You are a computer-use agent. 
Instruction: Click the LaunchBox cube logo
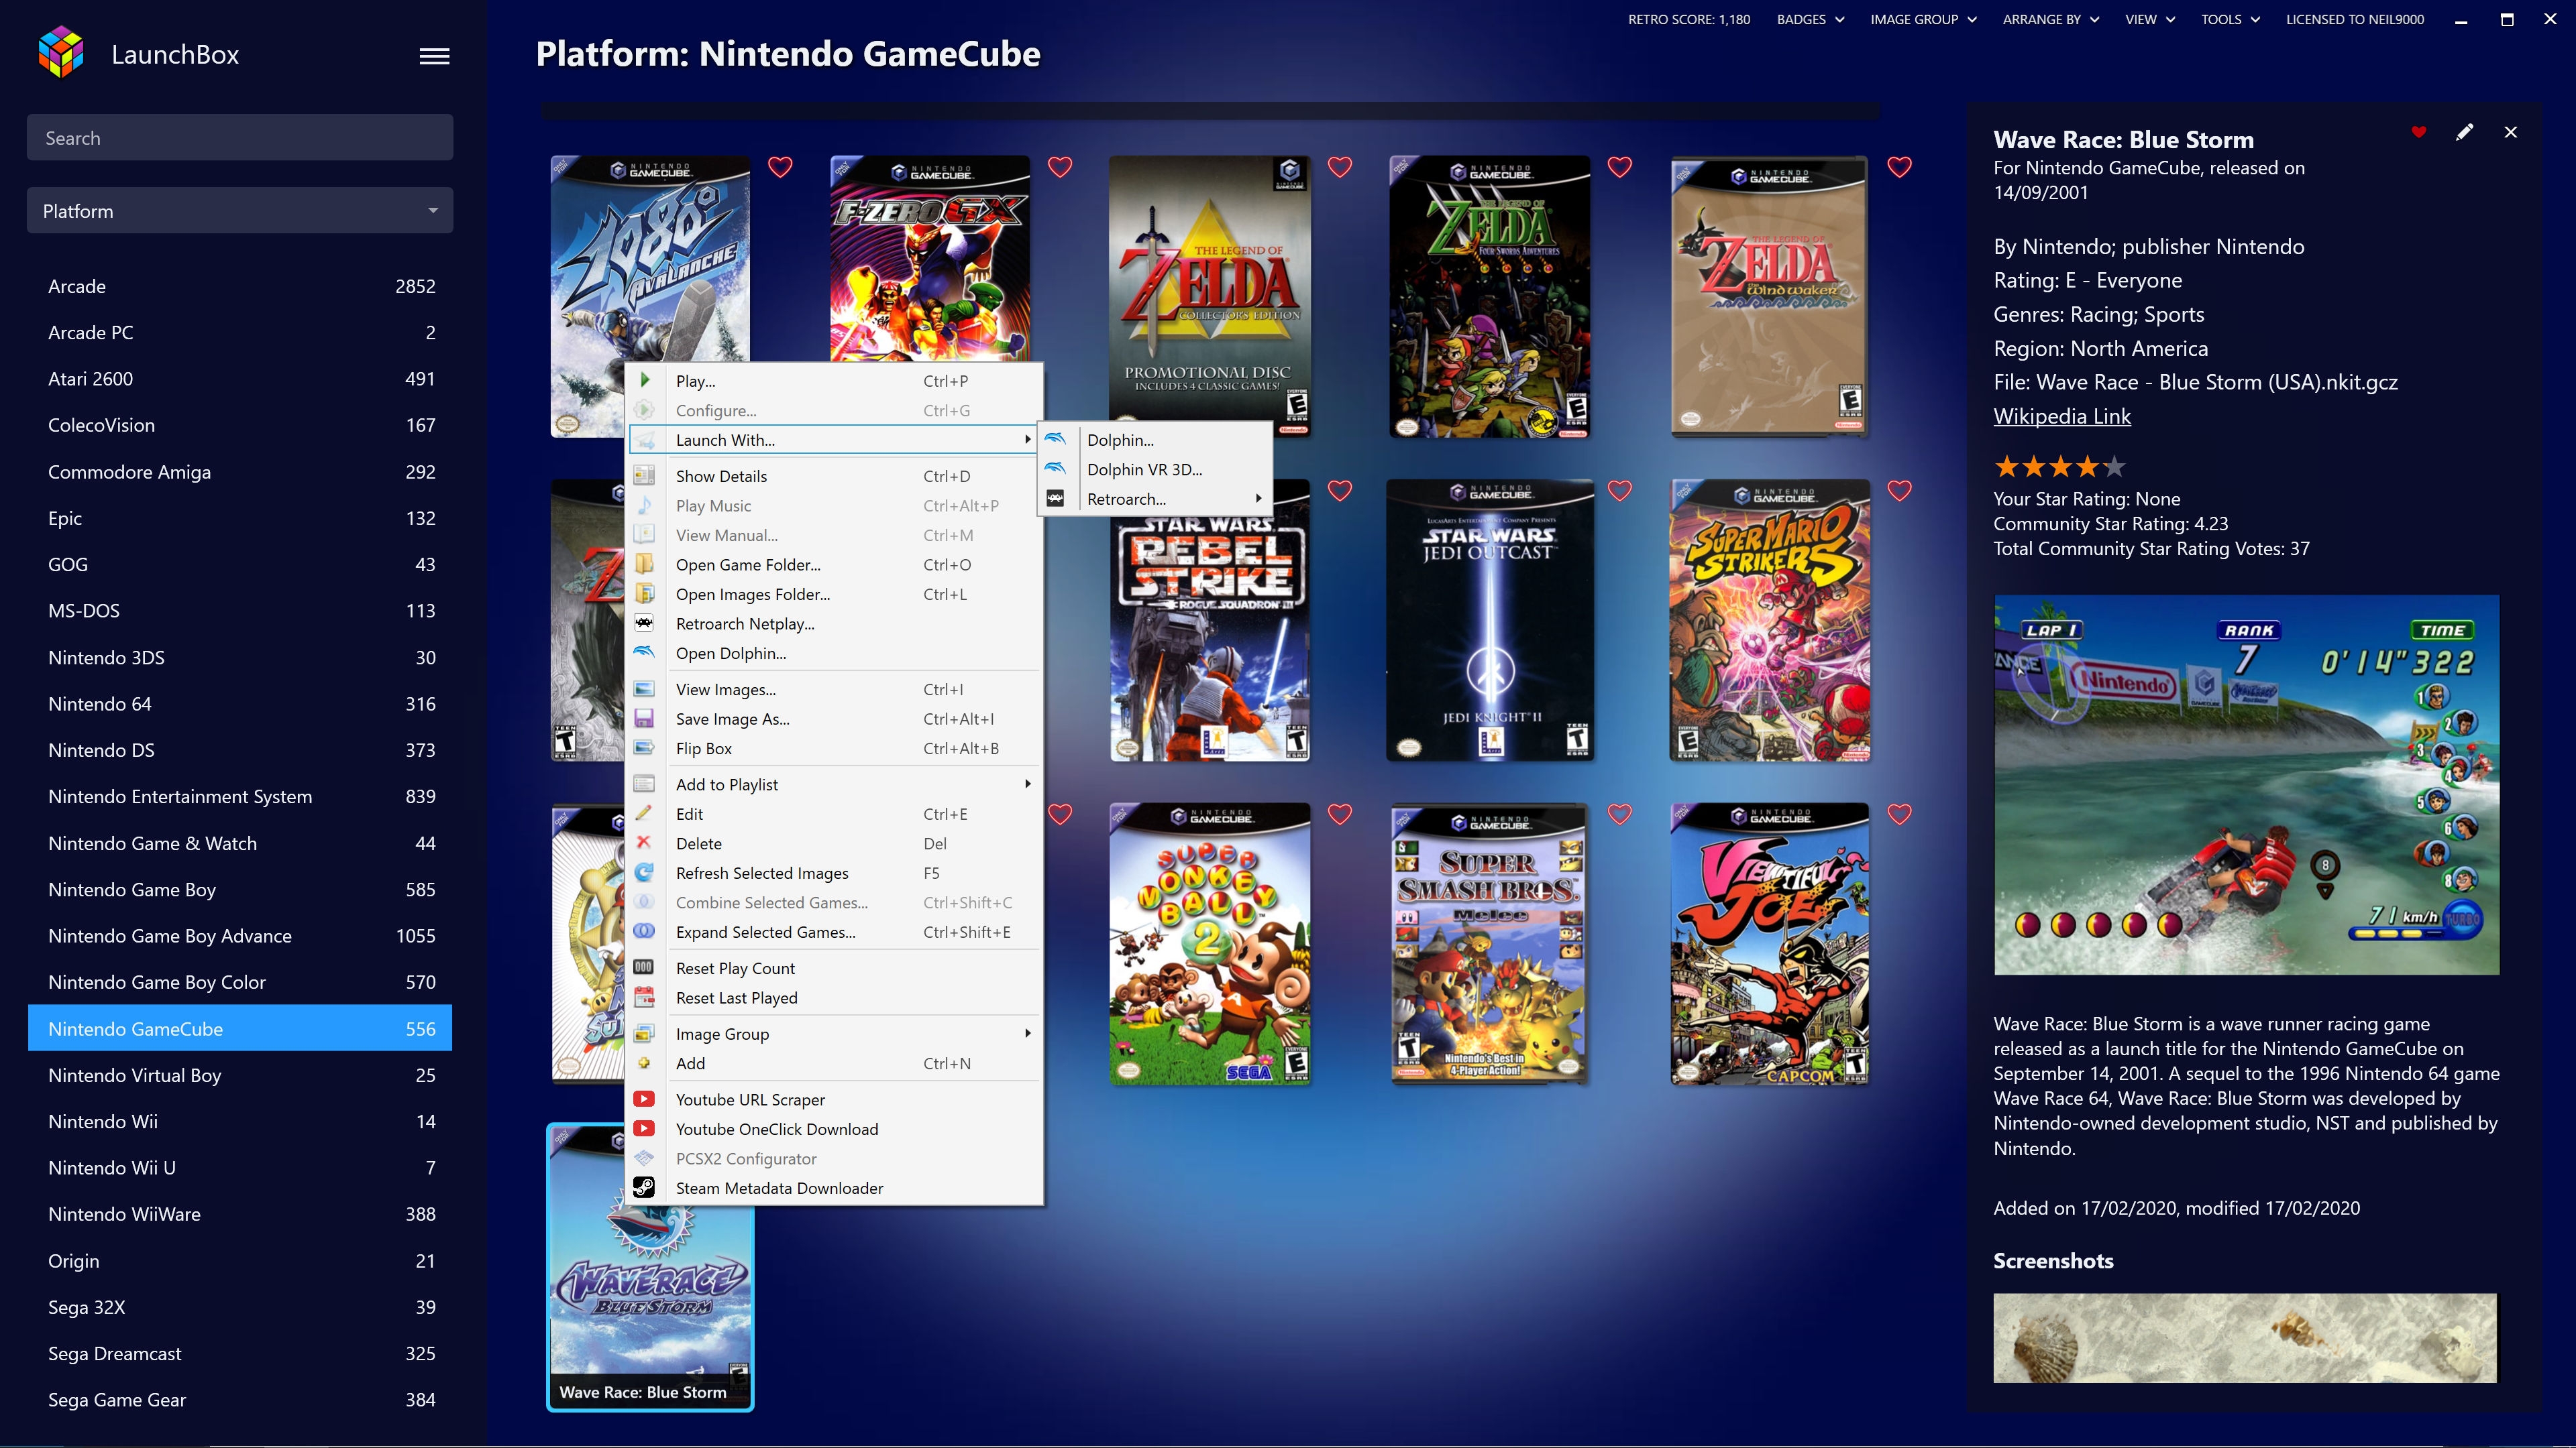(61, 52)
